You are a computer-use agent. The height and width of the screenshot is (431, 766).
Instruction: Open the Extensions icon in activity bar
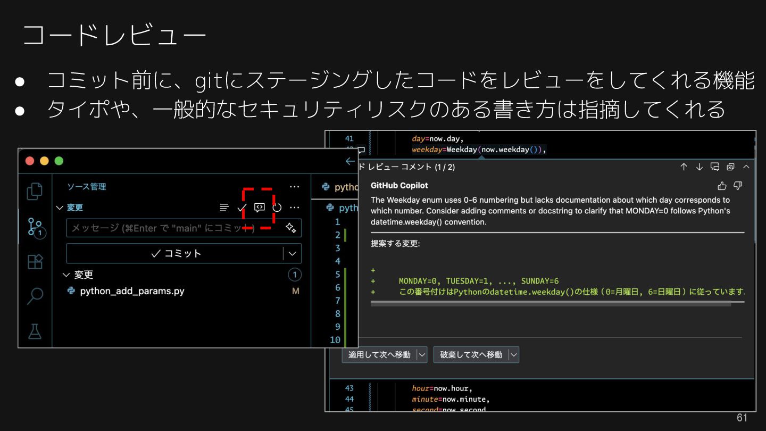pyautogui.click(x=35, y=262)
